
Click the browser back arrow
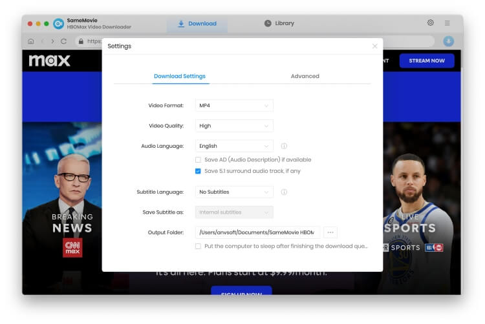pyautogui.click(x=43, y=41)
